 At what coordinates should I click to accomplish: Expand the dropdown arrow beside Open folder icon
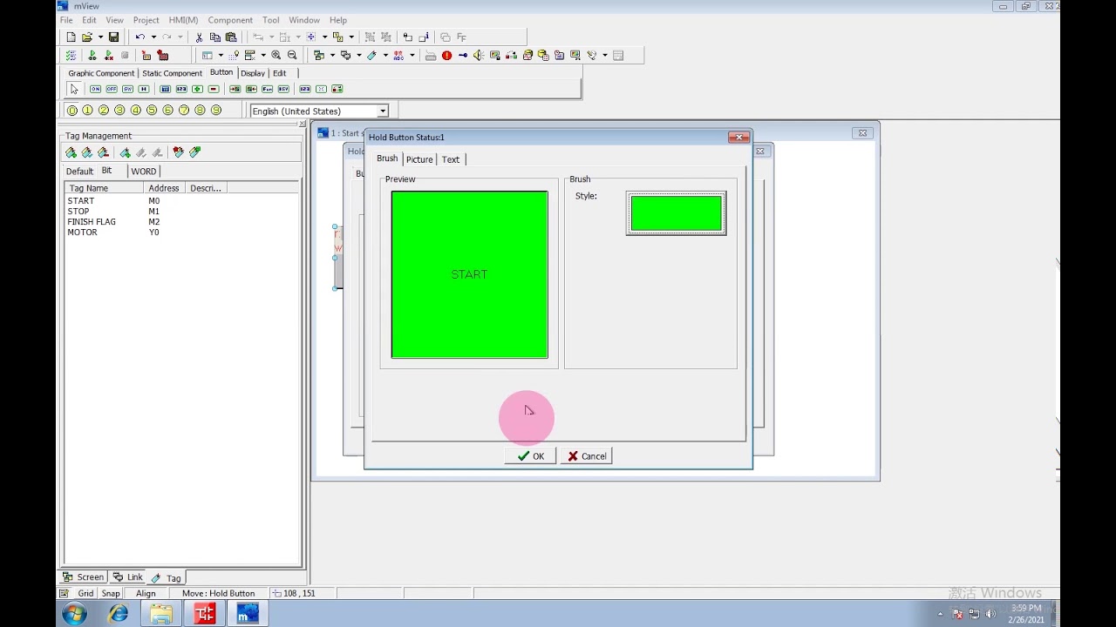click(x=100, y=37)
